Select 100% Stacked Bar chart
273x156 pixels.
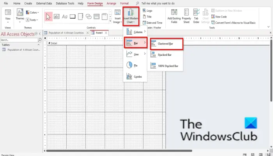[165, 66]
